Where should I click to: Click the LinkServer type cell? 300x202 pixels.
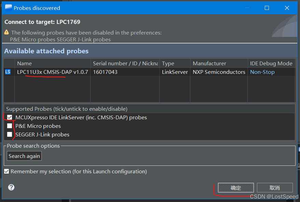pyautogui.click(x=175, y=72)
